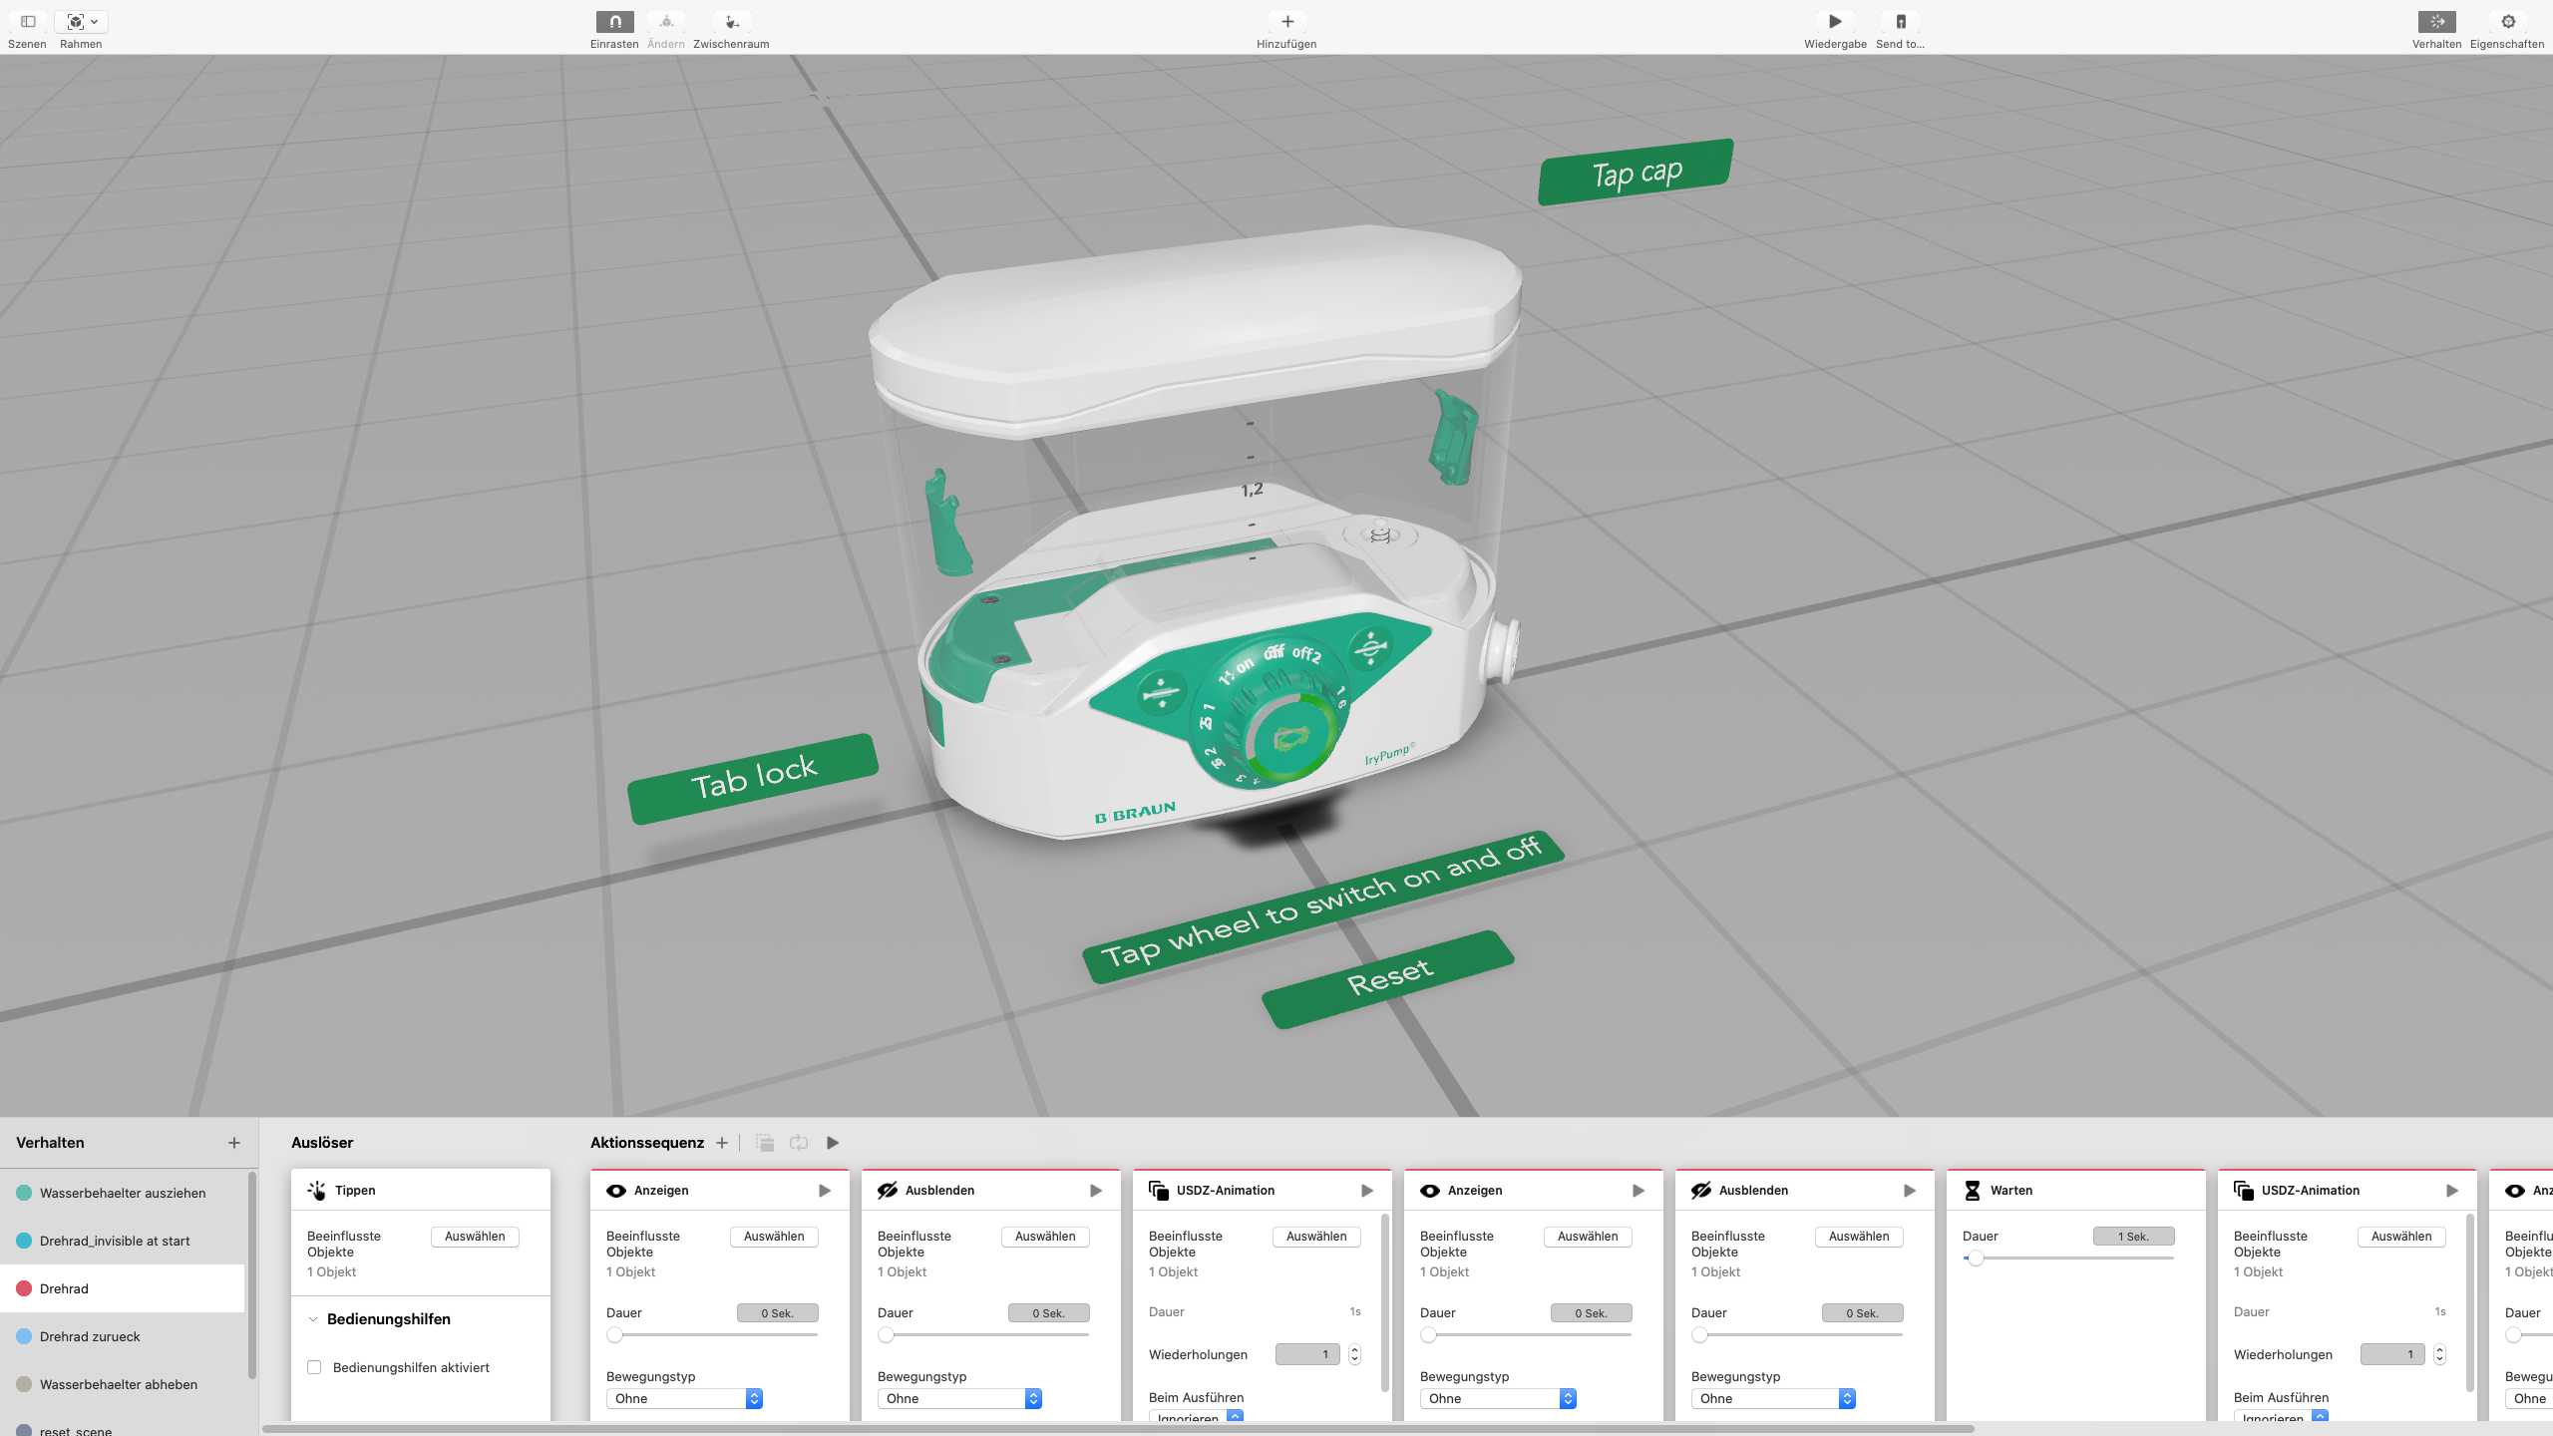Click Auswählen in second Anzeigen card
Viewport: 2553px width, 1436px height.
[1588, 1237]
